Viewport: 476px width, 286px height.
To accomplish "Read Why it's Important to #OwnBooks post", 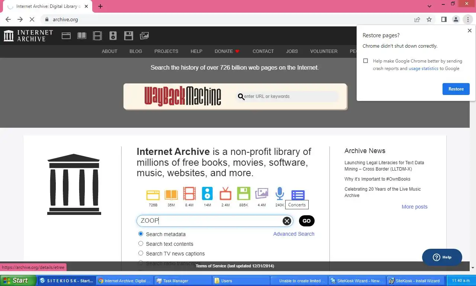I will (x=377, y=179).
